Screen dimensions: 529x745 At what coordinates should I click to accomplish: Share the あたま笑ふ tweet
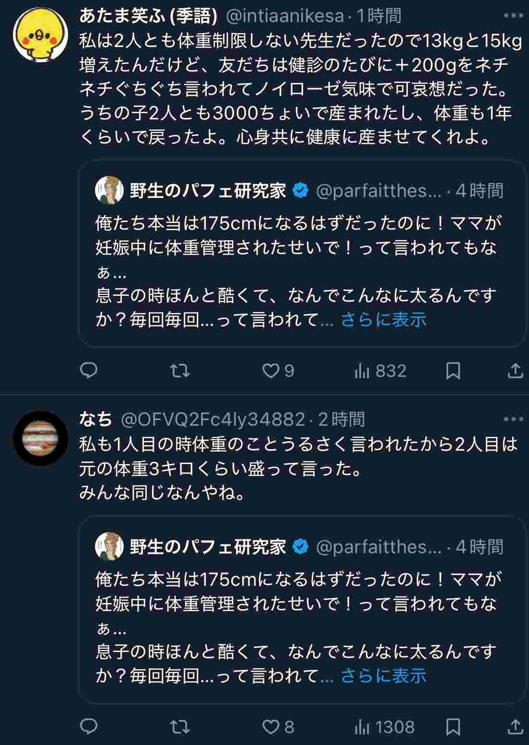click(515, 371)
